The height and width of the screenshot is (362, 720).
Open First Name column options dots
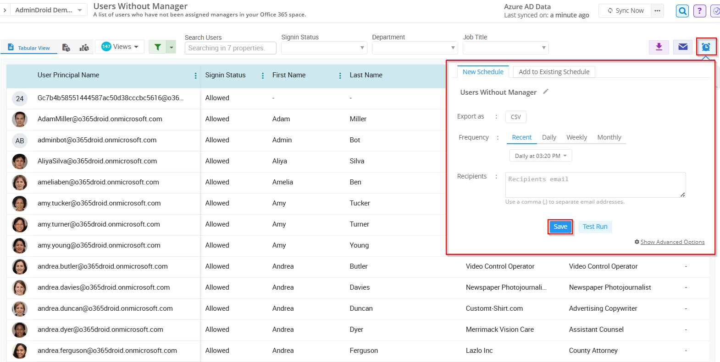tap(340, 76)
